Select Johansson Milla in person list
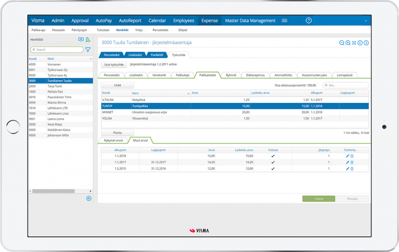 coord(61,135)
